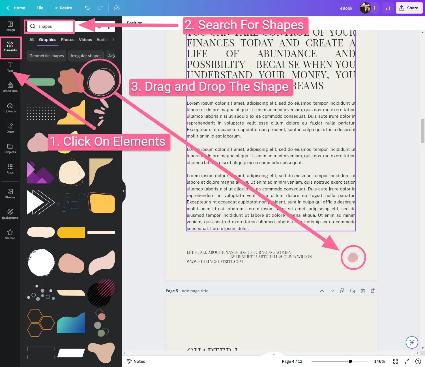425x367 pixels.
Task: Open the Elements panel
Action: pos(10,47)
